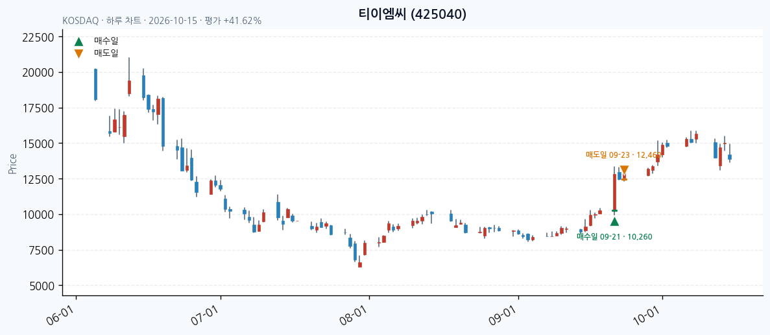The height and width of the screenshot is (335, 770).
Task: Click the Price y-axis title
Action: pos(12,164)
